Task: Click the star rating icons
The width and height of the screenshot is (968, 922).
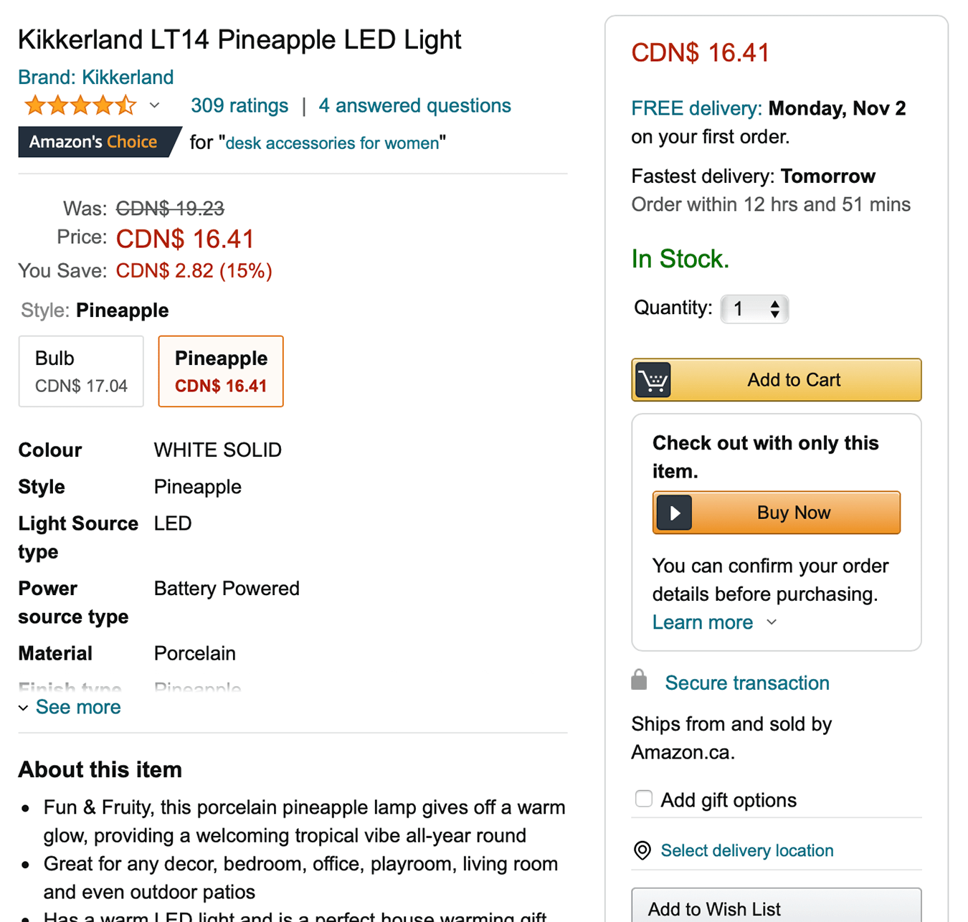Action: coord(80,106)
